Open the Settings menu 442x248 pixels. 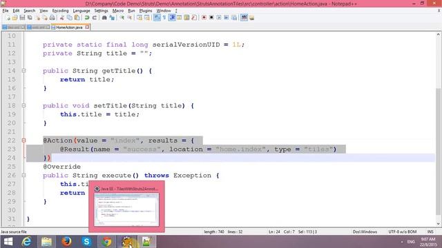pos(102,11)
